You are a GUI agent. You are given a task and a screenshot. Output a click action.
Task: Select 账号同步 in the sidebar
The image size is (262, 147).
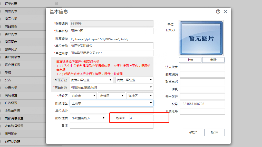11,133
